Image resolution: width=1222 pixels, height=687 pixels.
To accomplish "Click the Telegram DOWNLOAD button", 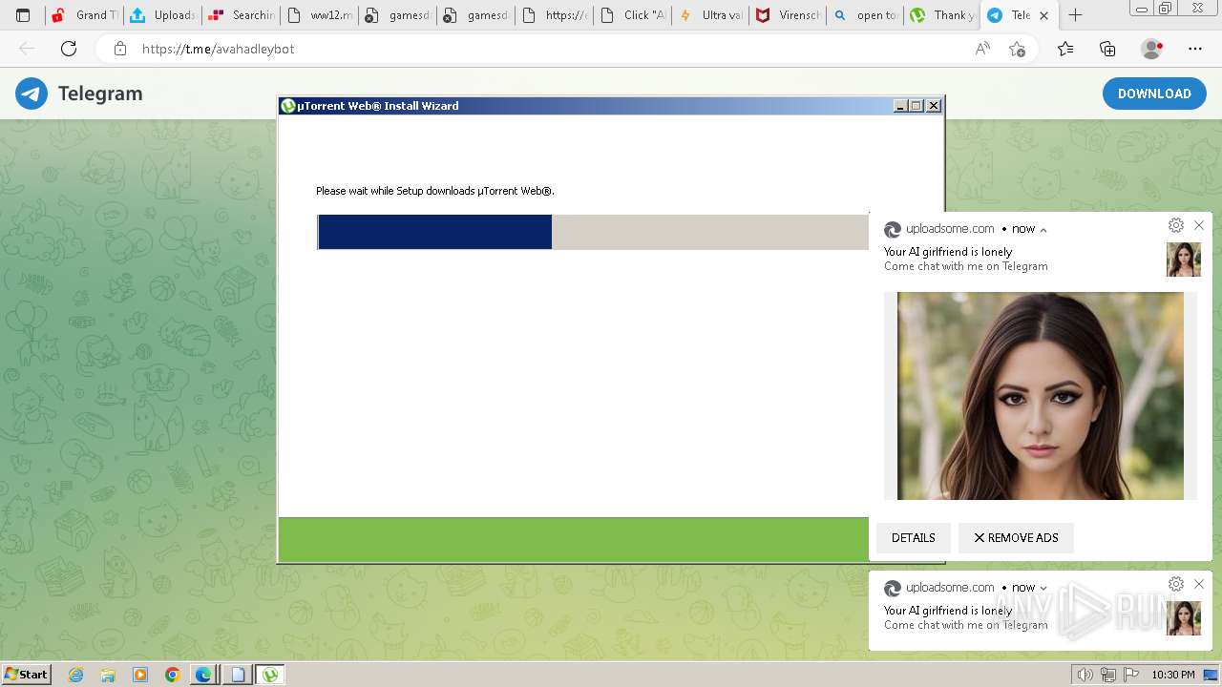I will (x=1154, y=94).
